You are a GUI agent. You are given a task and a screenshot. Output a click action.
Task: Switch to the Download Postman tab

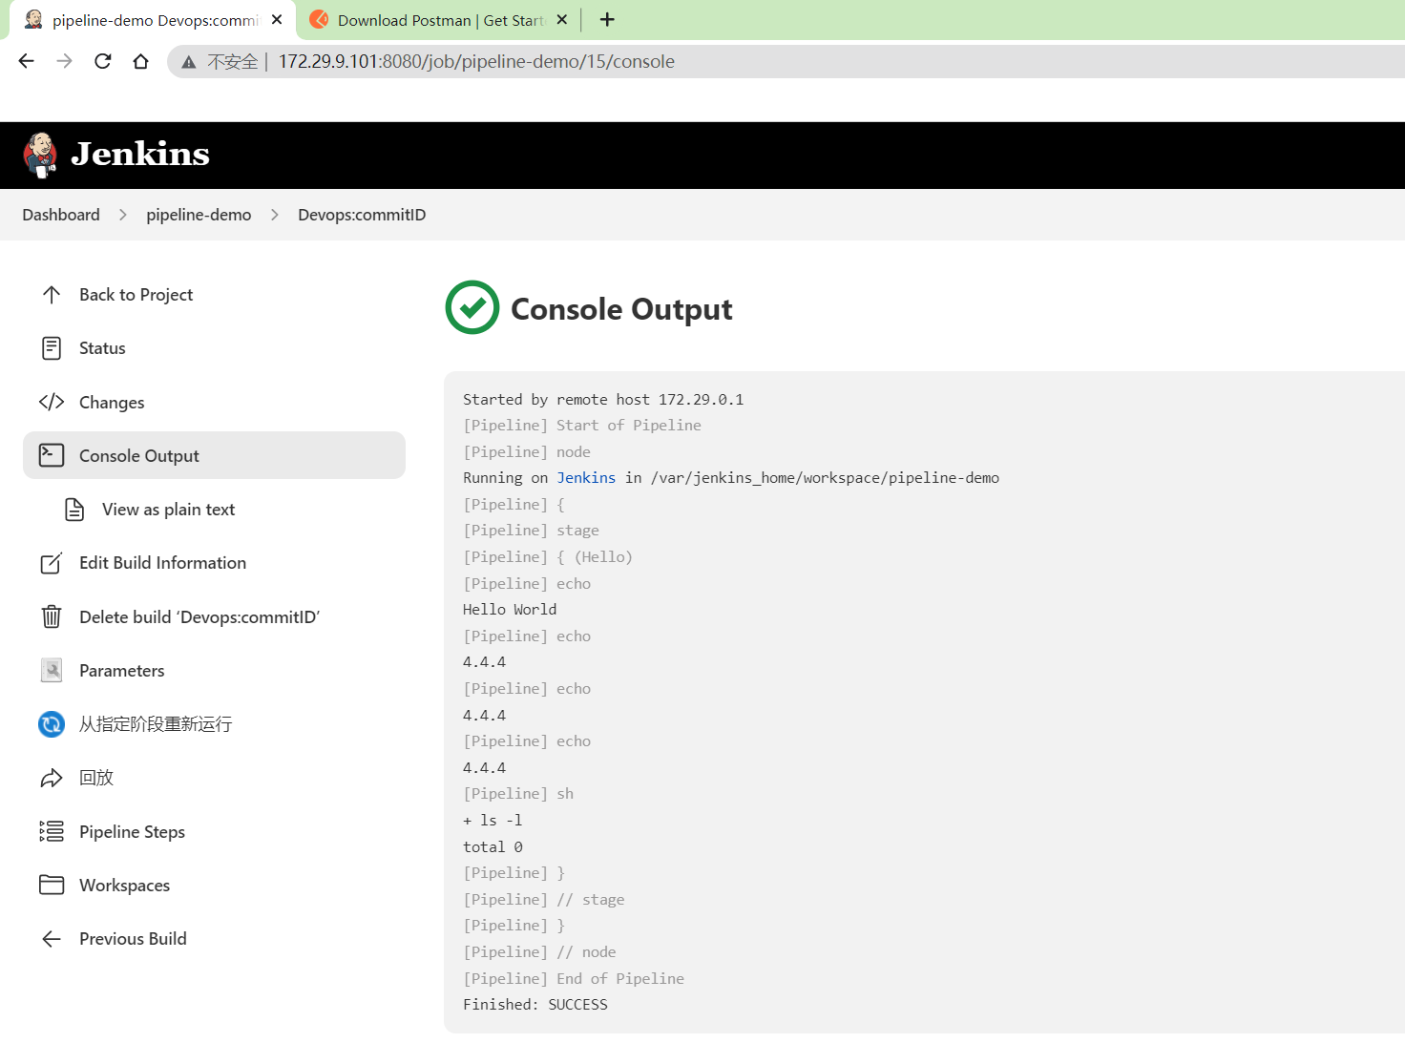[x=439, y=20]
